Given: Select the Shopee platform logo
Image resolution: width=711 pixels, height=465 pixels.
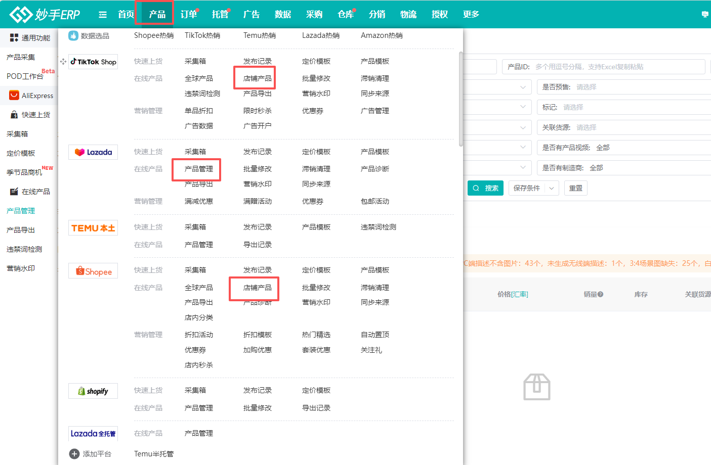Looking at the screenshot, I should (x=93, y=271).
